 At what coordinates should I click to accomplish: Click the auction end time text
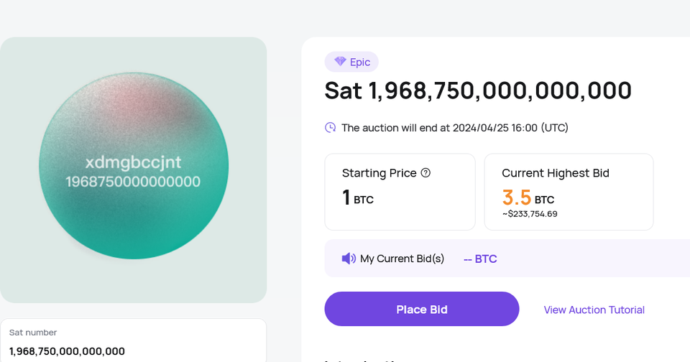click(x=454, y=128)
